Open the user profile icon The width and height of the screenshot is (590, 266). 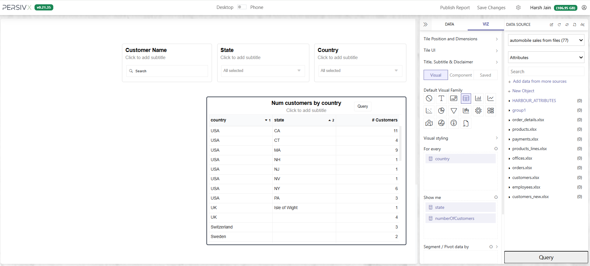[x=584, y=7]
